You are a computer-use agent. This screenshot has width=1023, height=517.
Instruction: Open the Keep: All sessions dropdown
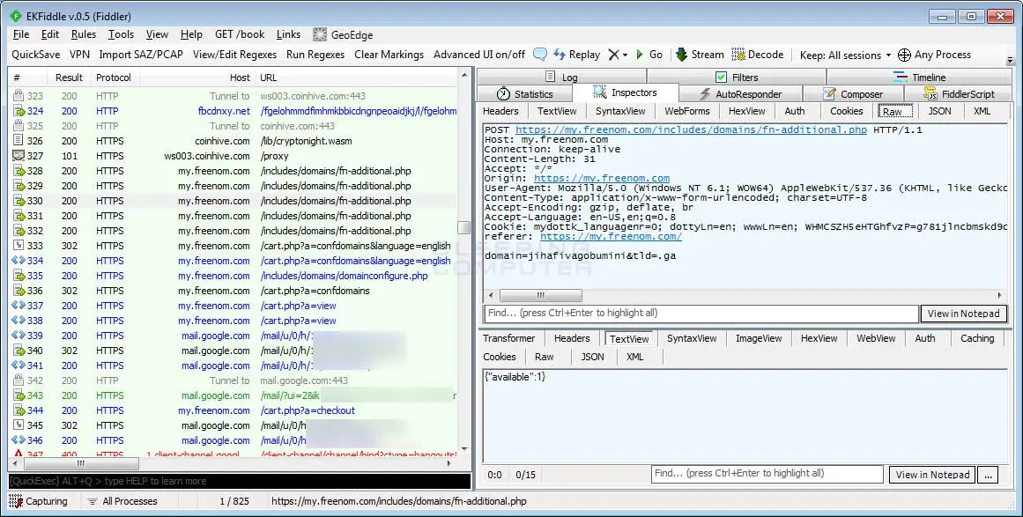[845, 55]
